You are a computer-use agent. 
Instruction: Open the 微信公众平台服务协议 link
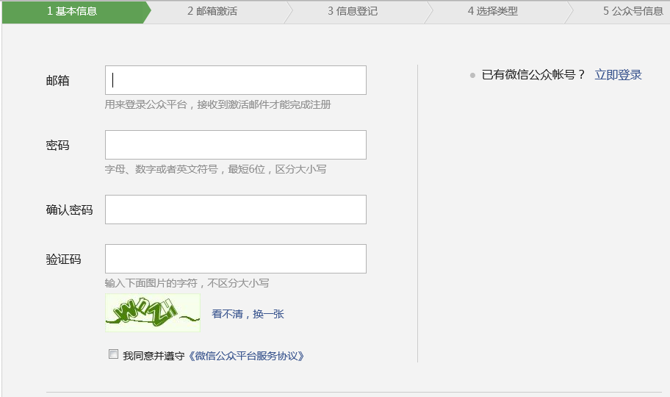(246, 356)
